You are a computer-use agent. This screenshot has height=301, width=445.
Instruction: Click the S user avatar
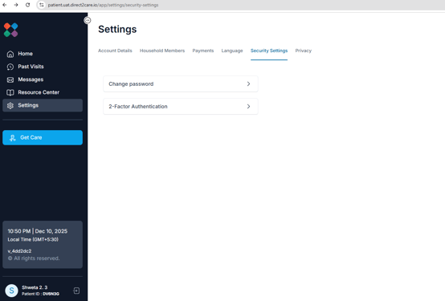pyautogui.click(x=11, y=291)
